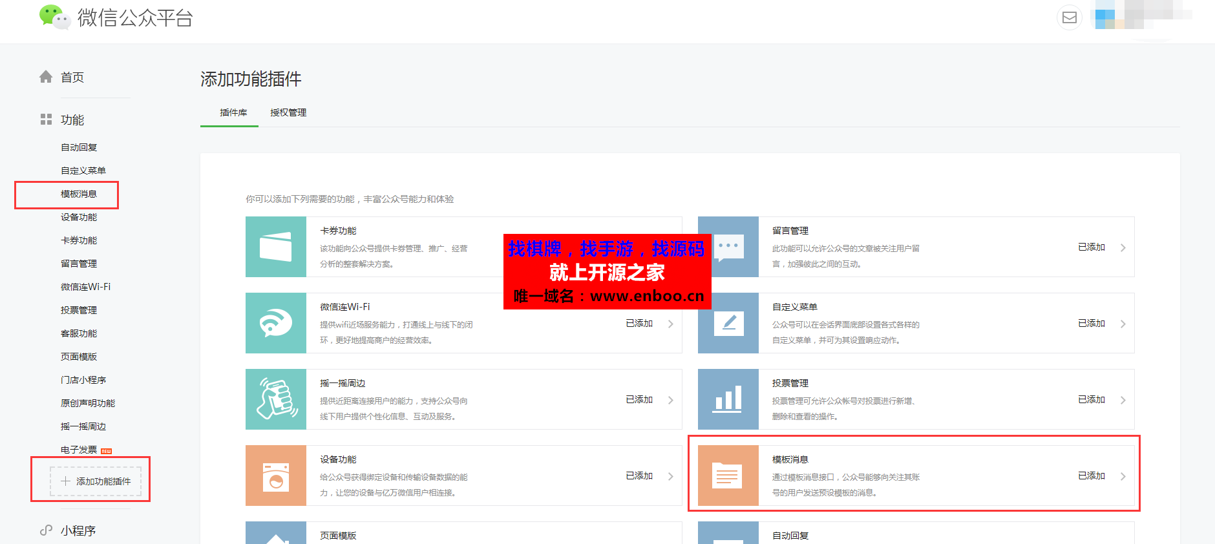Open the 功能 section heading

72,120
